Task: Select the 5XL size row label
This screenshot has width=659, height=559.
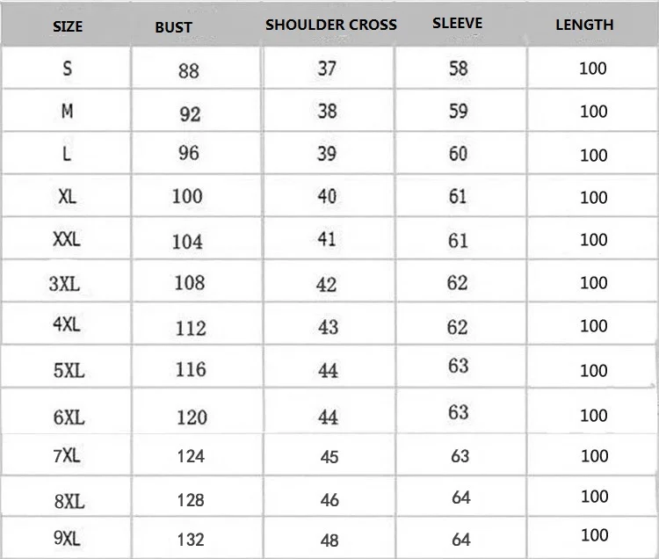Action: pos(69,371)
